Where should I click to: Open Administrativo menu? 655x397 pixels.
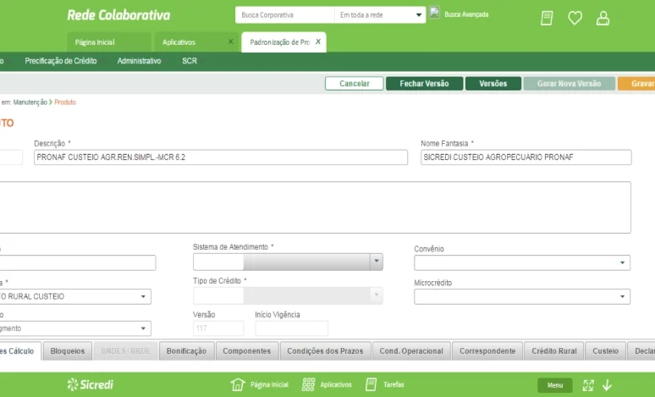[x=139, y=61]
